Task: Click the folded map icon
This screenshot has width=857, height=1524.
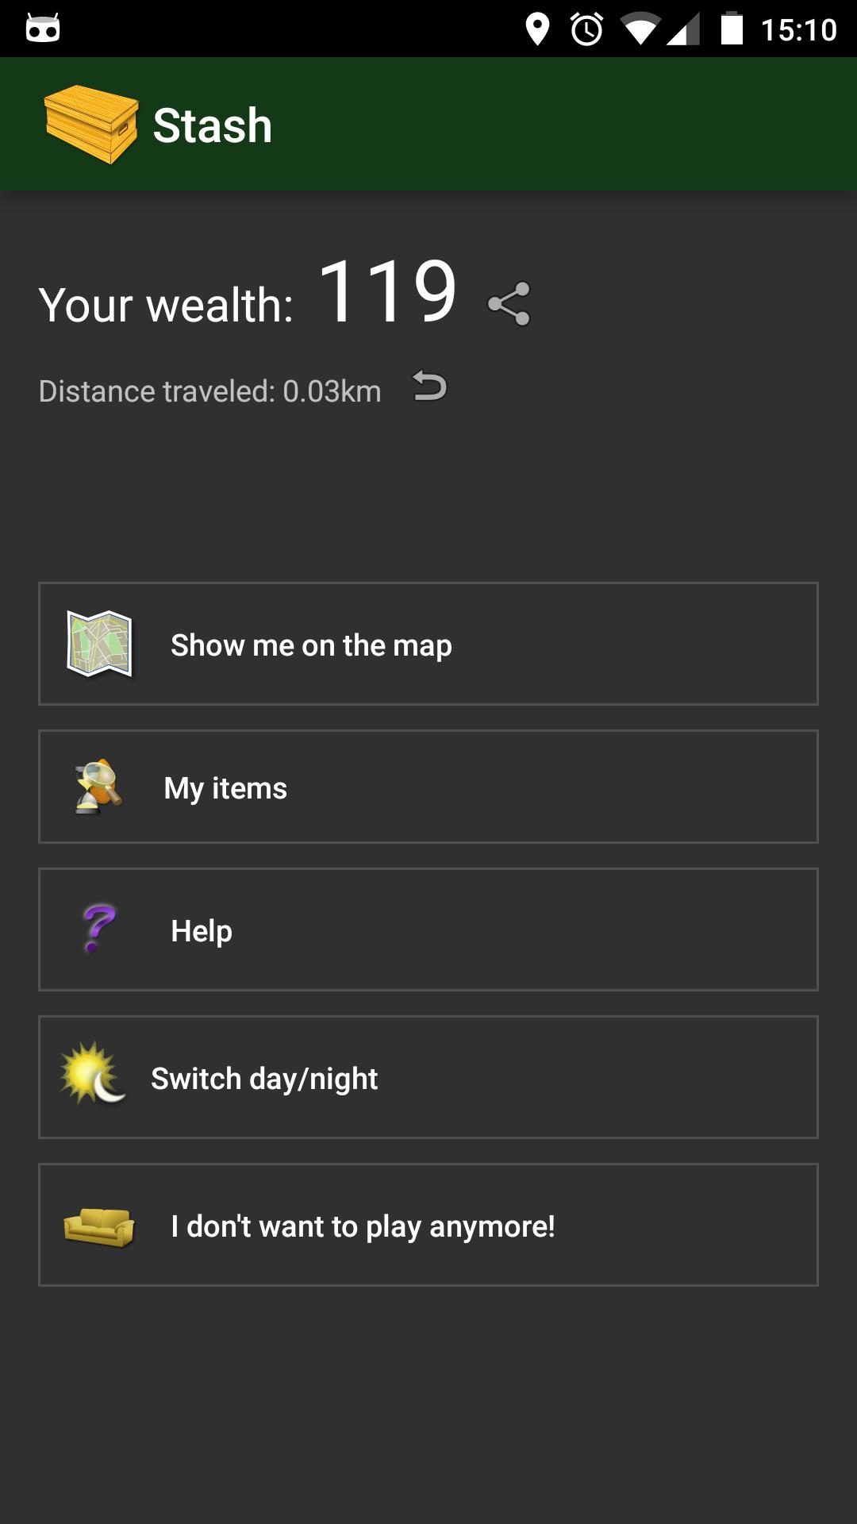Action: click(99, 644)
